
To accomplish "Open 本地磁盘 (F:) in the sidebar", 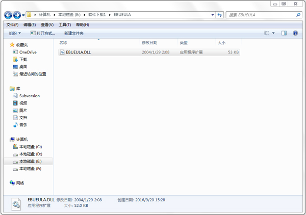I will [30, 169].
